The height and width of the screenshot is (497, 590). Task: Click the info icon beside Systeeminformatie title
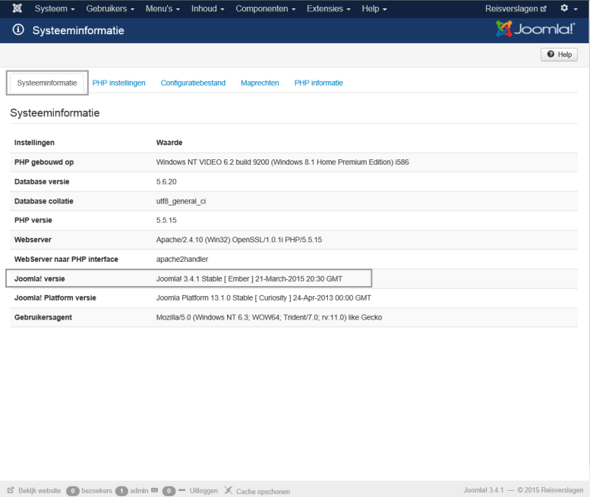click(x=19, y=31)
